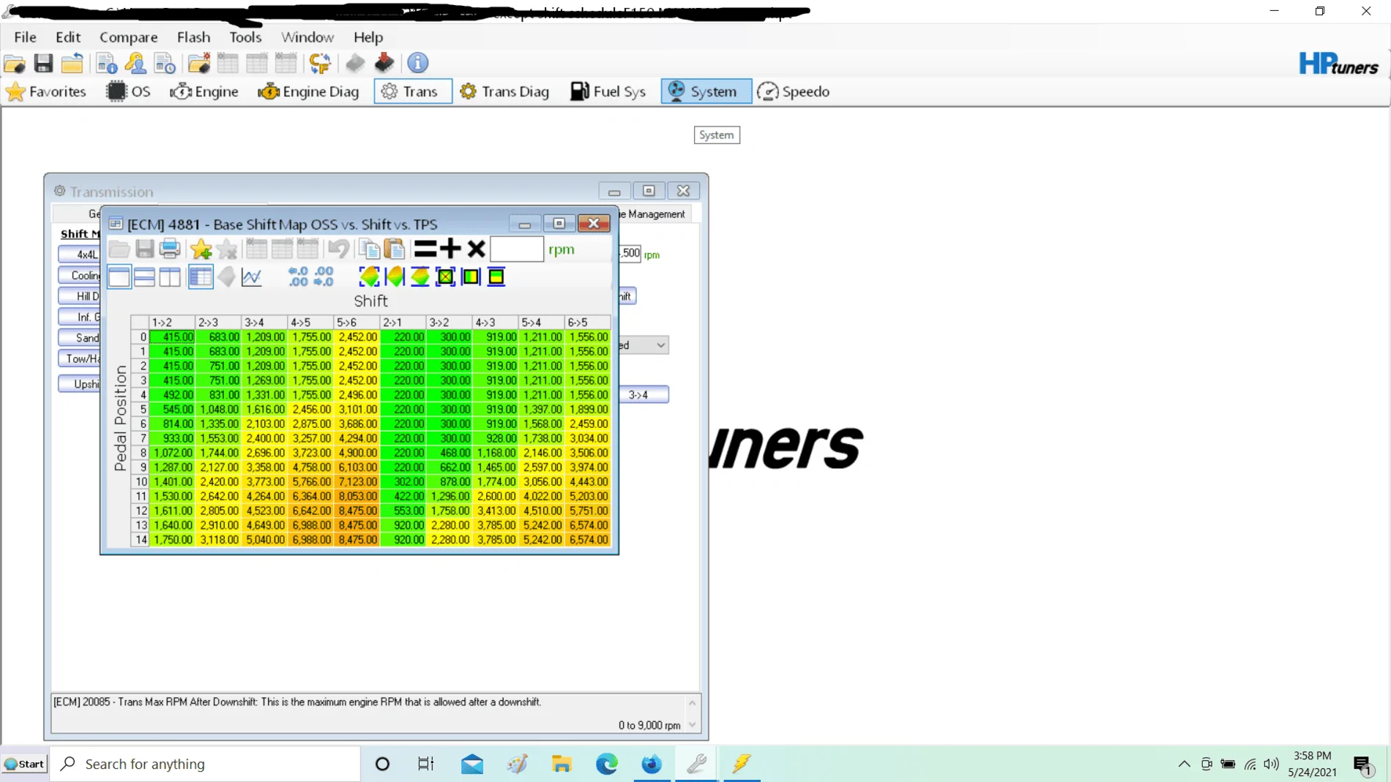Click interpolate selection both directions icon
Image resolution: width=1391 pixels, height=782 pixels.
tap(369, 277)
